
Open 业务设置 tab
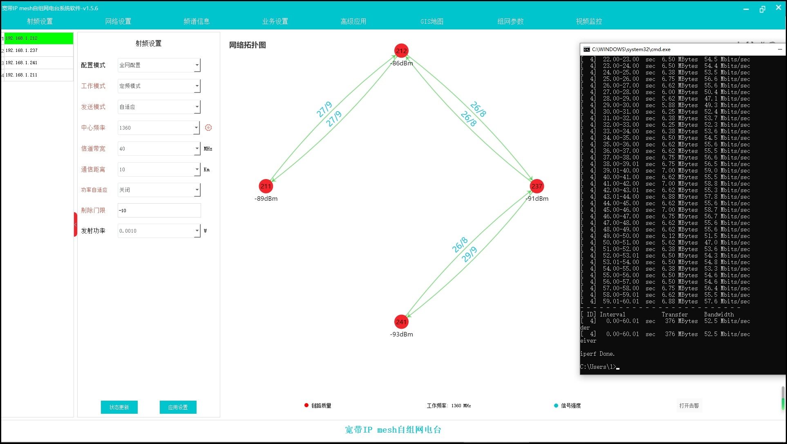click(275, 21)
